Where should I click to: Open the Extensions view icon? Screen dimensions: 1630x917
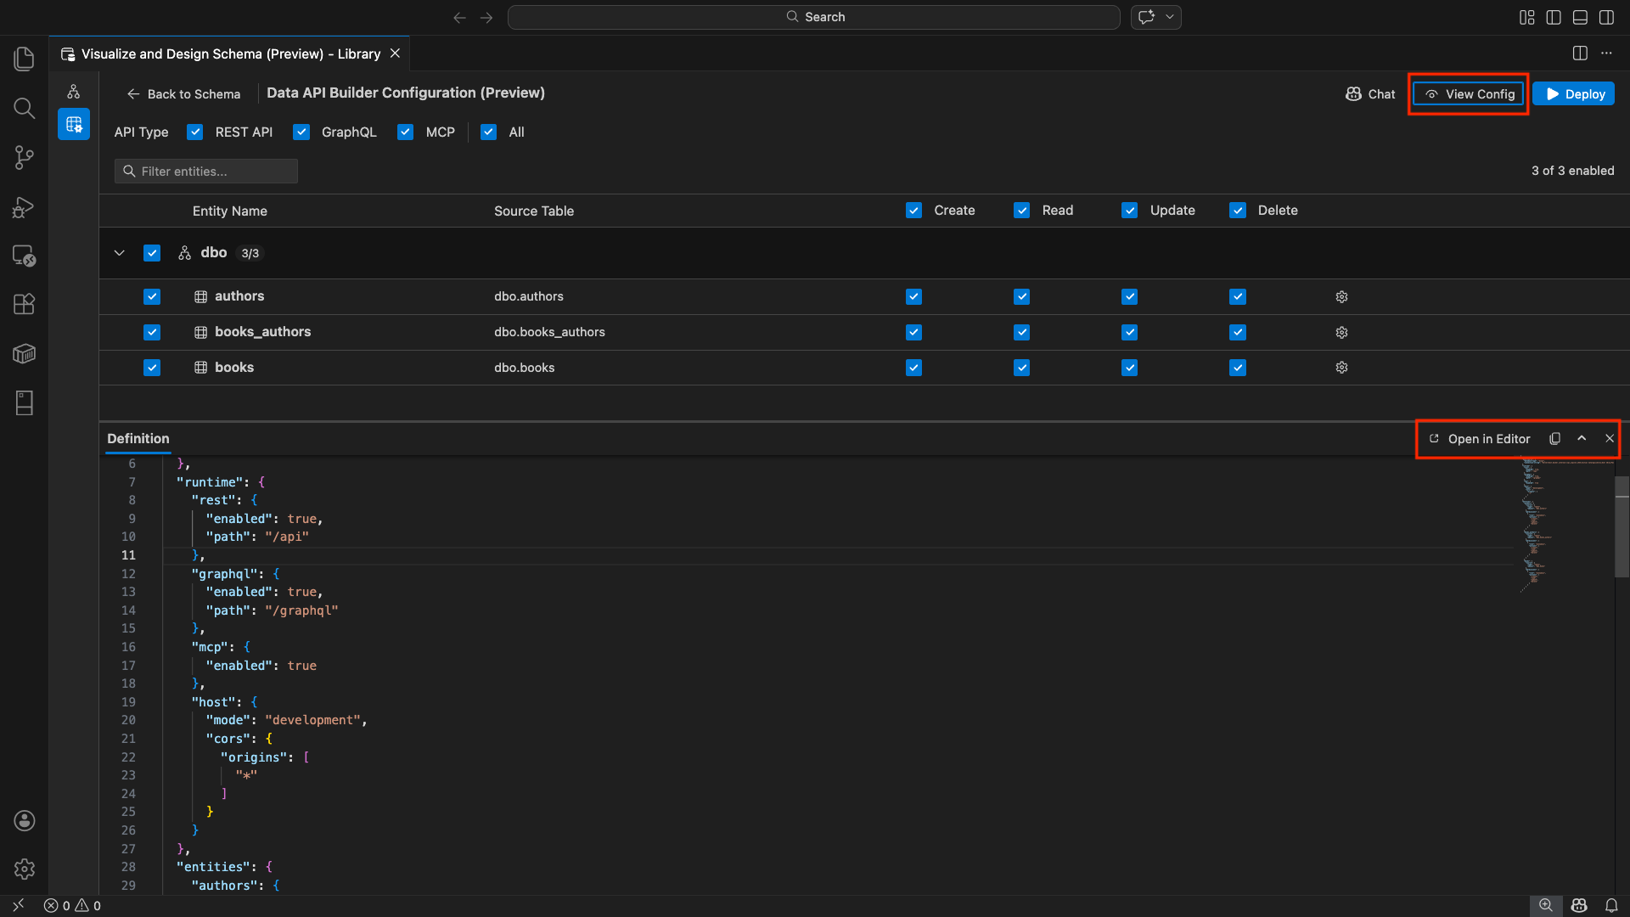[24, 304]
